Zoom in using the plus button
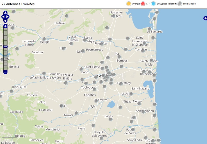Viewport: 207px width, 144px height. click(x=5, y=26)
